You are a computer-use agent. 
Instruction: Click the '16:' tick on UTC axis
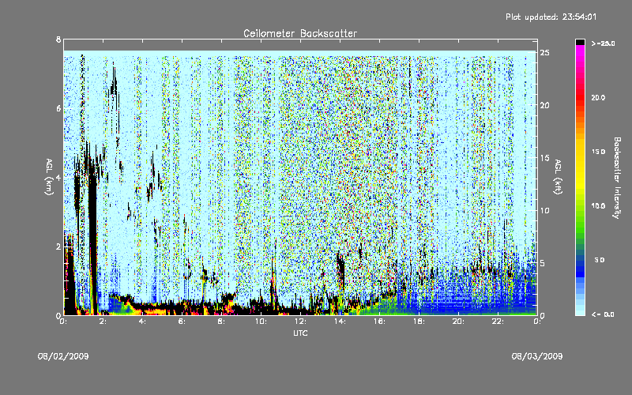point(379,322)
